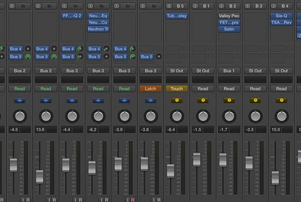This screenshot has height=202, width=301.
Task: Toggle input monitoring I on the -3.8 channel
Action: pos(154,200)
